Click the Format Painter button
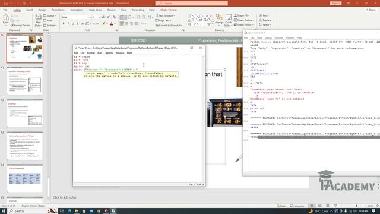Viewport: 380px width, 214px height. [20, 25]
